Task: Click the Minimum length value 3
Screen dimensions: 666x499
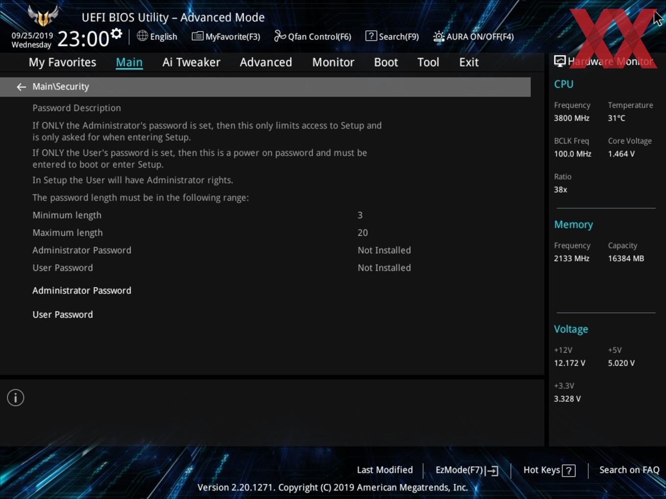Action: pyautogui.click(x=360, y=215)
